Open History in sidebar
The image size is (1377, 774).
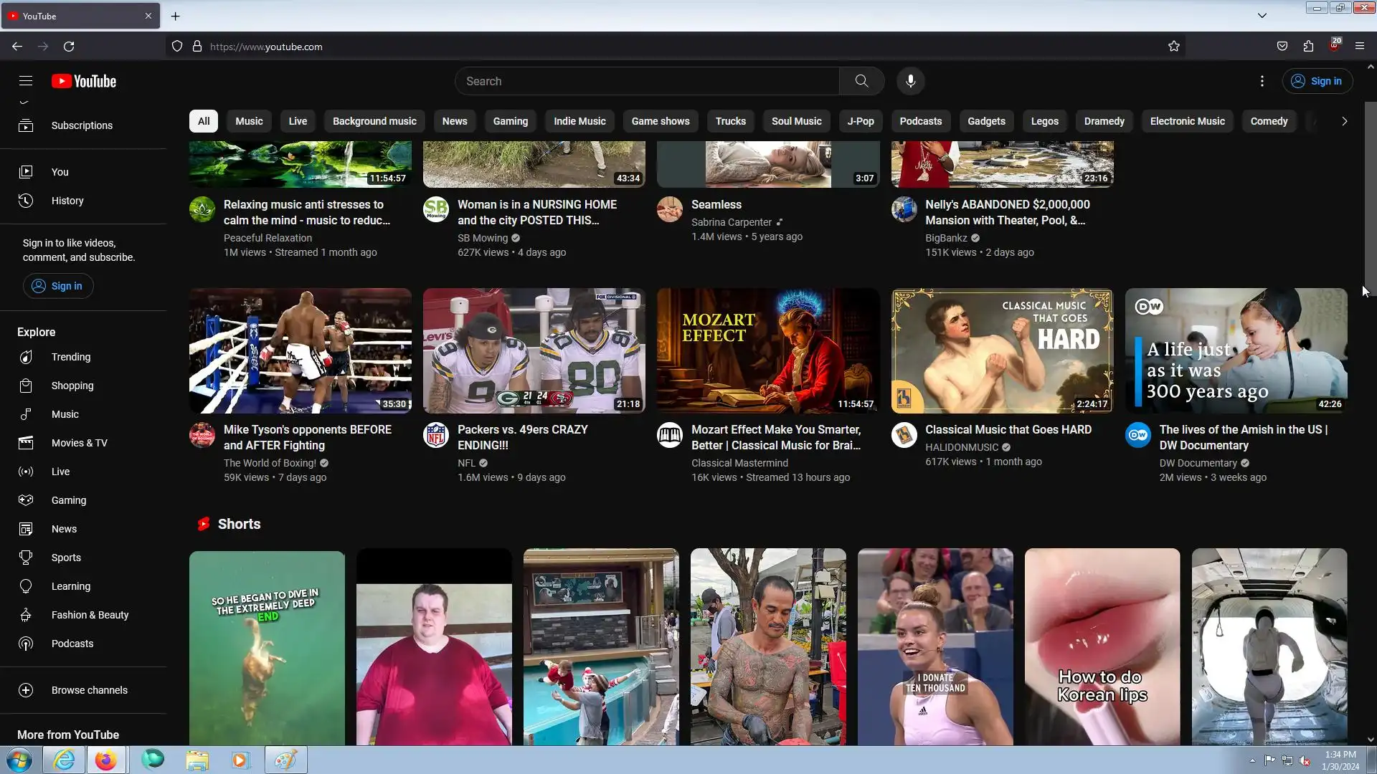point(67,201)
